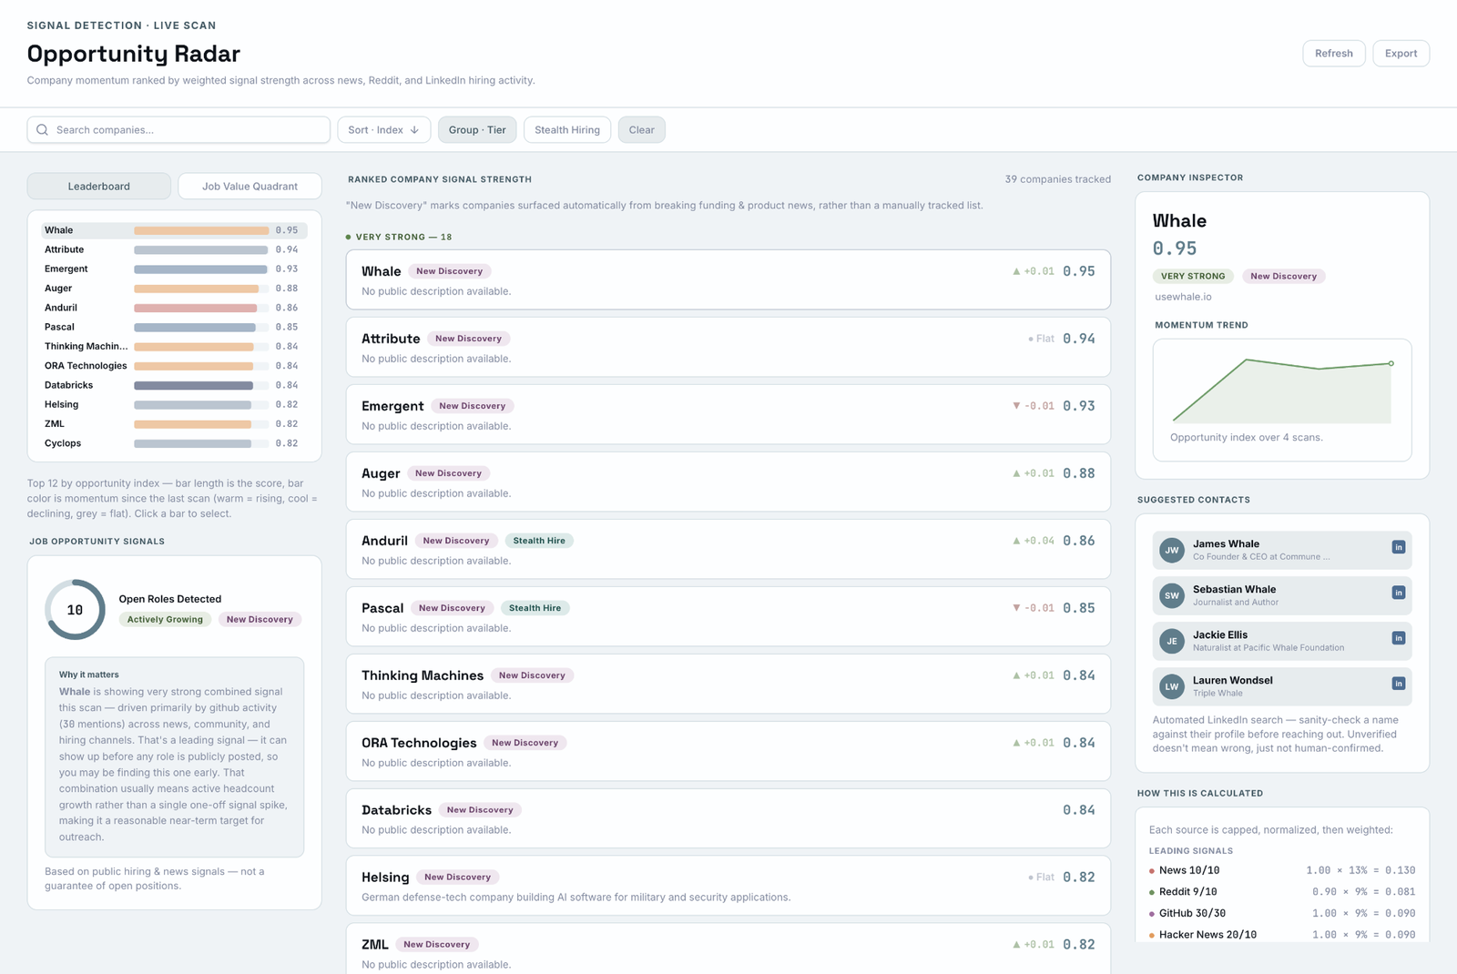Click the "Hacker News 20/10" signal row
The height and width of the screenshot is (974, 1457).
(x=1282, y=935)
